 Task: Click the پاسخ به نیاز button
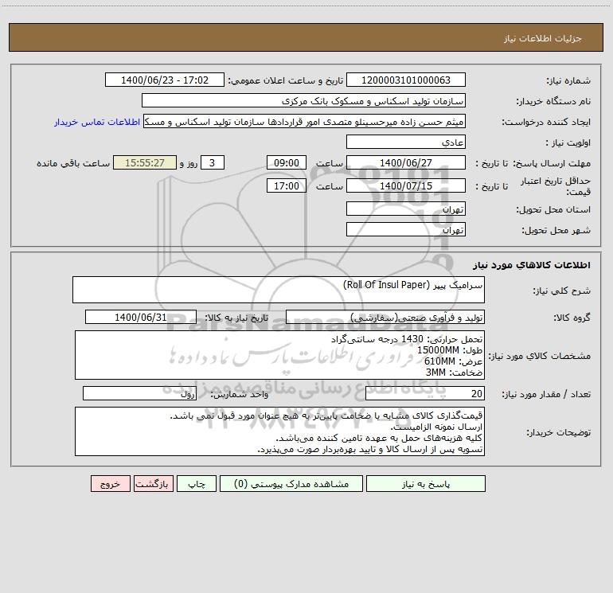point(426,484)
